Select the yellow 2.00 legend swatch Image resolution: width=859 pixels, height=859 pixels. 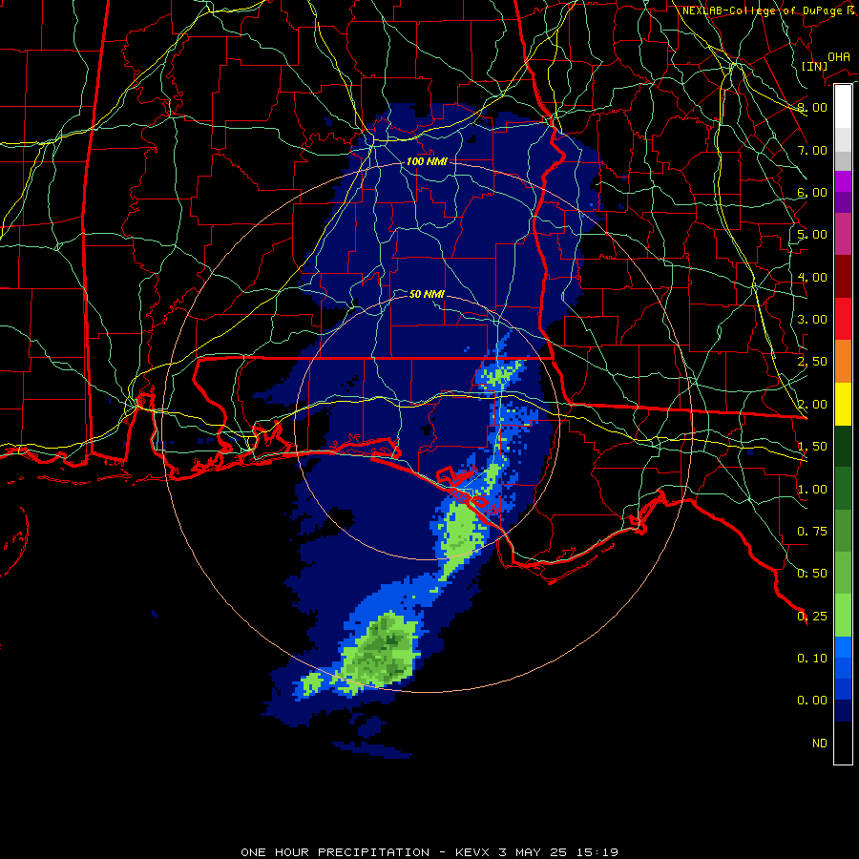point(843,404)
